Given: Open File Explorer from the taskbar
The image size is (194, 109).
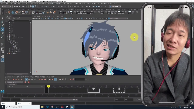Looking at the screenshot, I should pos(42,107).
